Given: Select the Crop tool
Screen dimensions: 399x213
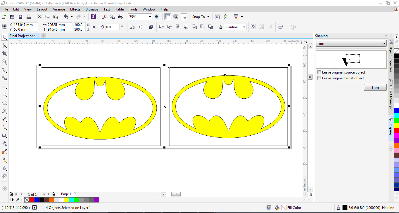Looking at the screenshot, I should (4, 54).
